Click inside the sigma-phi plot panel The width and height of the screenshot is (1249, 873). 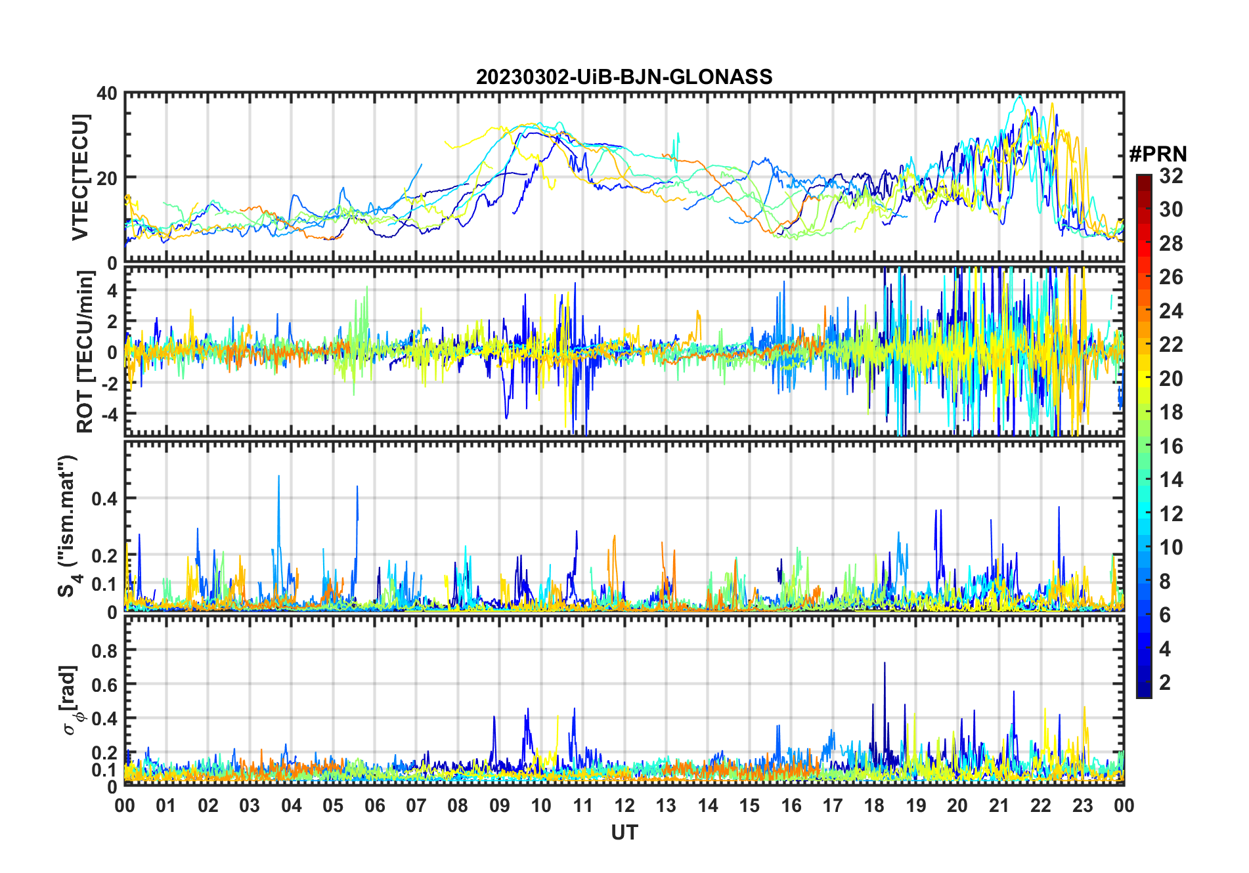[624, 700]
